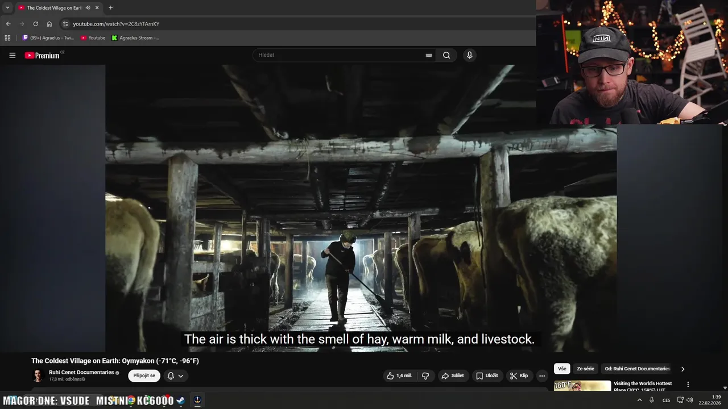Reload the page with refresh icon
Image resolution: width=728 pixels, height=409 pixels.
click(x=35, y=24)
